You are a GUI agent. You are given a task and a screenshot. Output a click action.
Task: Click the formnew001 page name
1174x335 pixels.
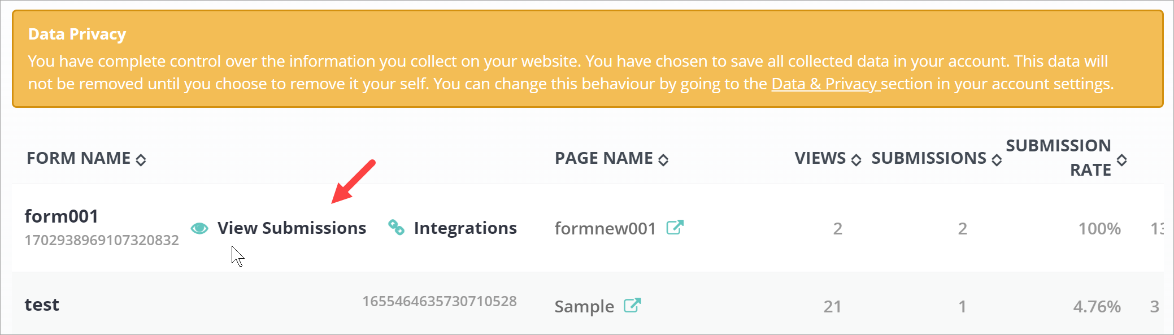(605, 229)
